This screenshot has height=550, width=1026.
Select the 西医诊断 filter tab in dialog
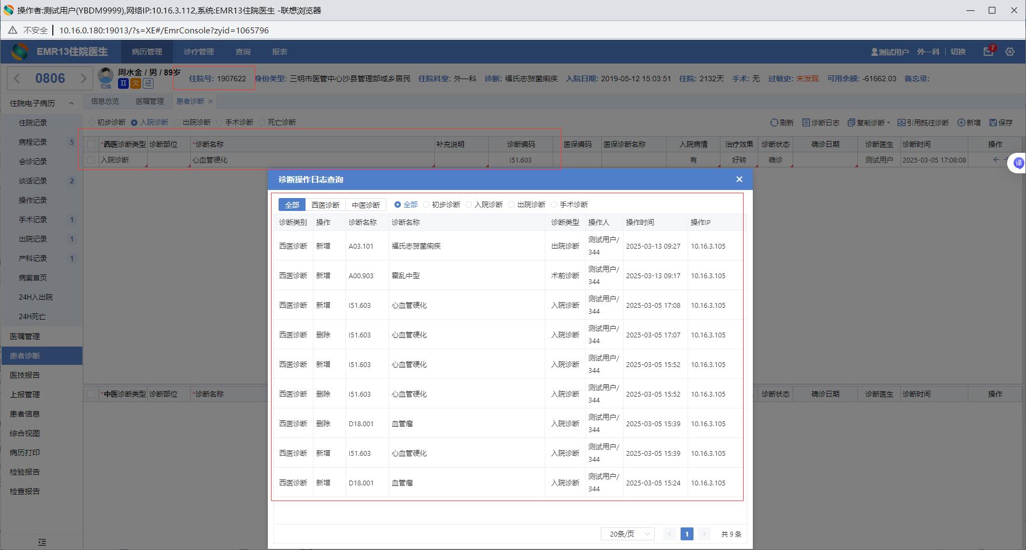325,205
